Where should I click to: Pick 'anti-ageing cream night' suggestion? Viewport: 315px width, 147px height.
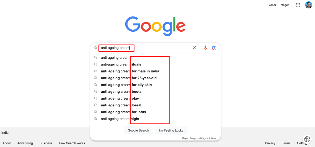120,119
